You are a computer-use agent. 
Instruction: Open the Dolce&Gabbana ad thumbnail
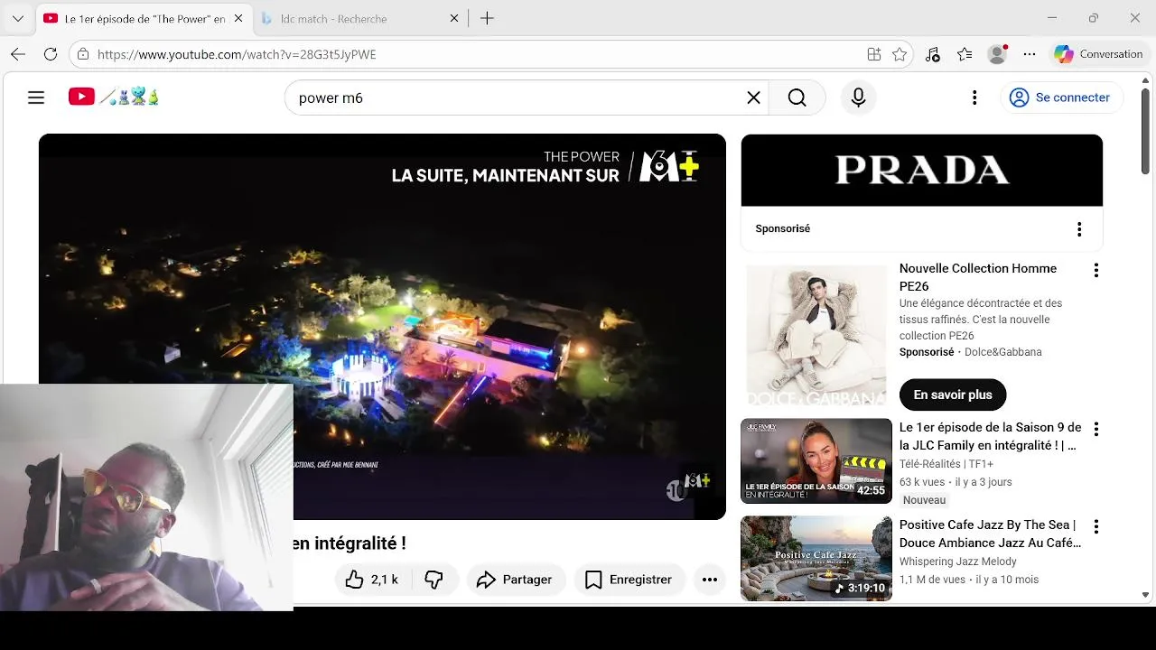click(816, 335)
